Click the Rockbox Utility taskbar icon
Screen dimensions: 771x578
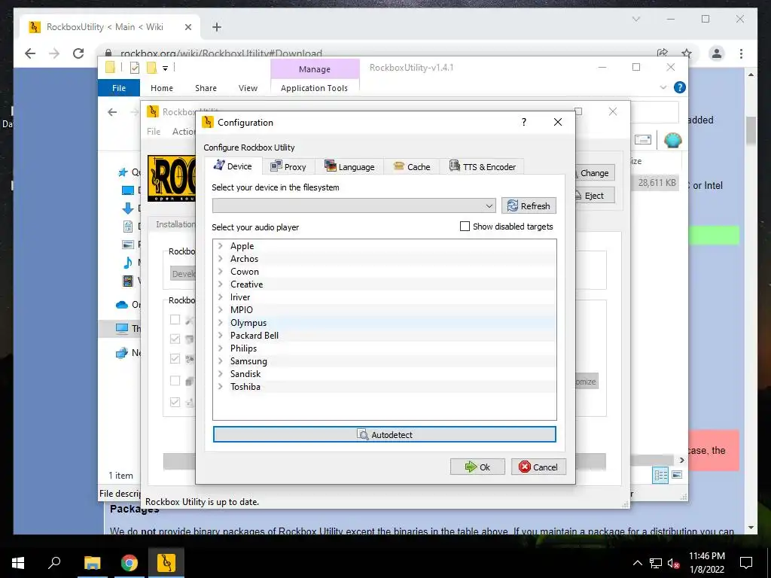pyautogui.click(x=166, y=563)
